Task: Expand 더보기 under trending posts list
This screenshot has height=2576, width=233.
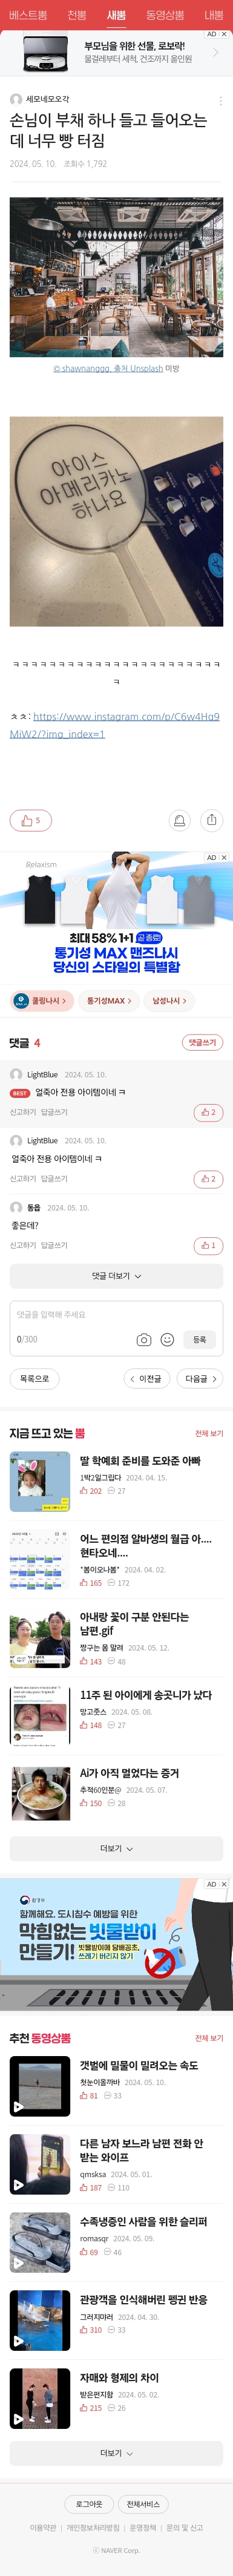Action: pos(116,1849)
